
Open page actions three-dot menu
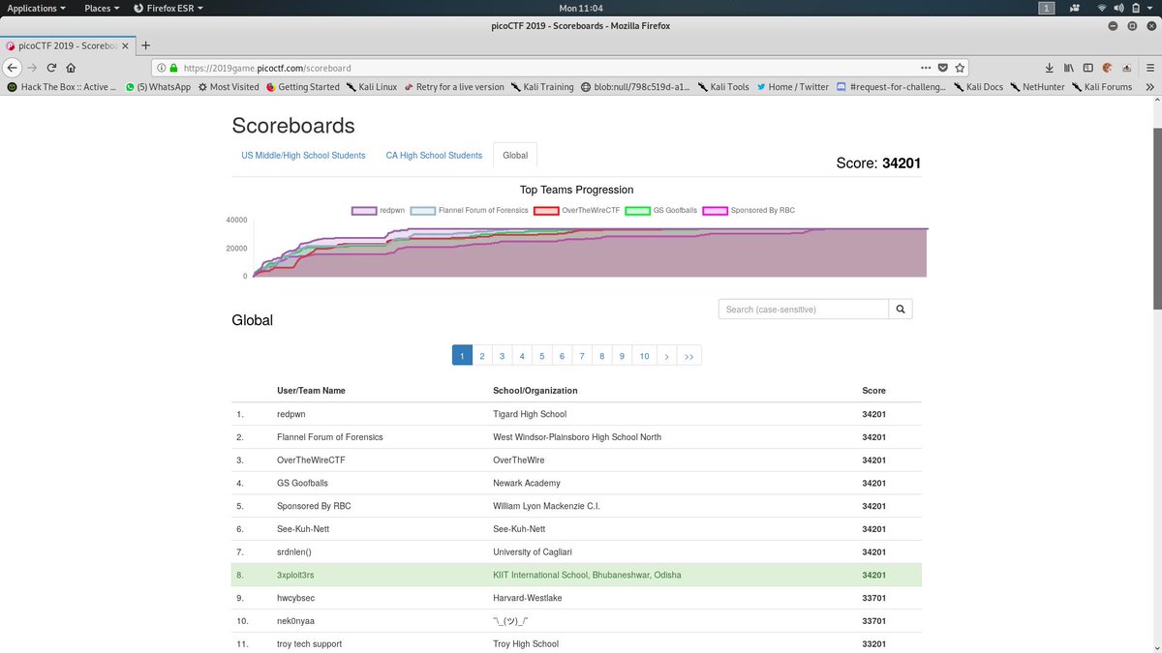(925, 68)
